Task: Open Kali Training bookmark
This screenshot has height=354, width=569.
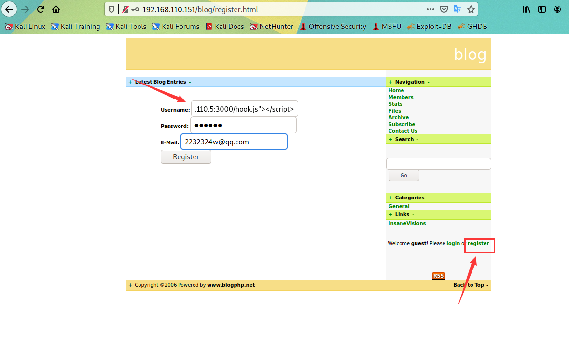Action: pos(75,27)
